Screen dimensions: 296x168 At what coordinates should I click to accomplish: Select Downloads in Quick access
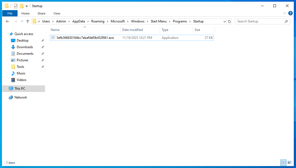(25, 47)
